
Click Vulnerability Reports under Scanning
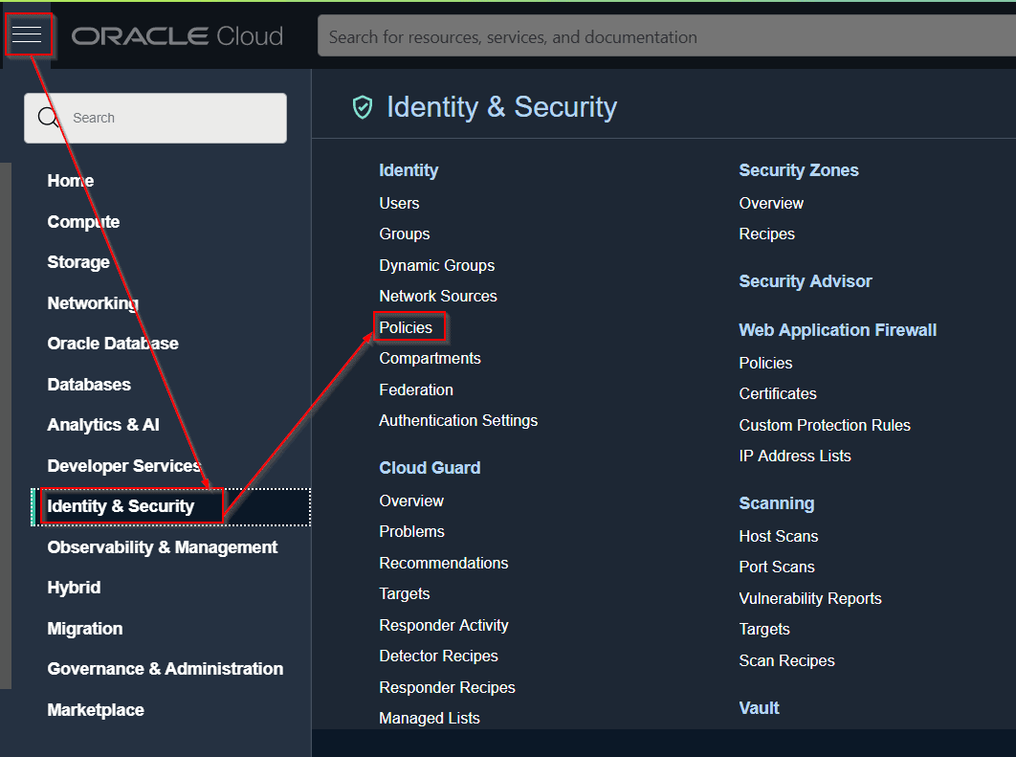pos(809,598)
